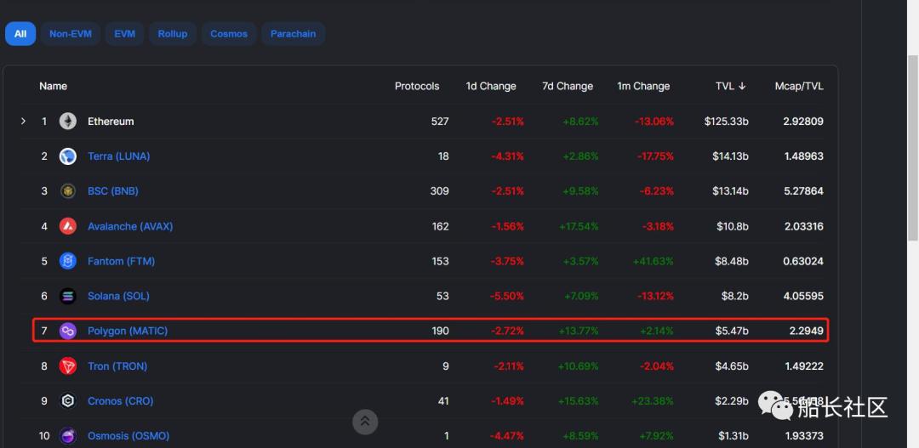Click Ethereum Mcap/TVL value 2.92809
The width and height of the screenshot is (919, 448).
point(803,122)
